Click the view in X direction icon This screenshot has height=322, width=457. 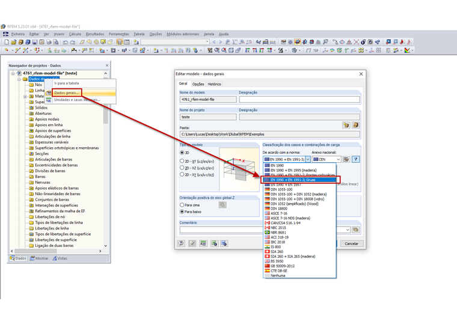[x=248, y=50]
